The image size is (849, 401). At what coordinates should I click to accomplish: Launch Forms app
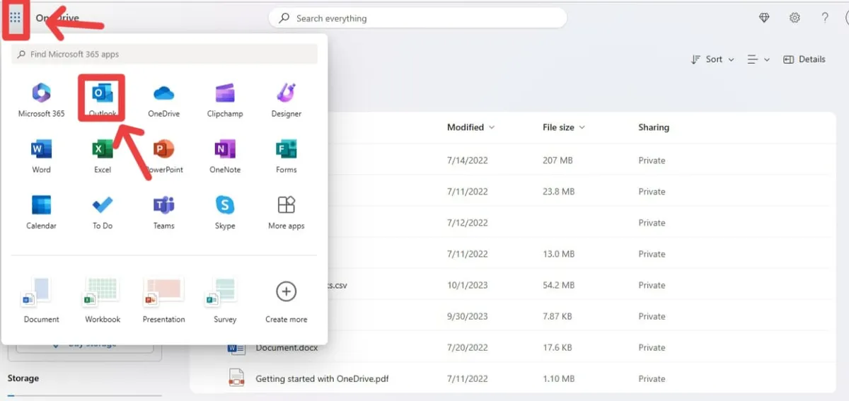286,156
